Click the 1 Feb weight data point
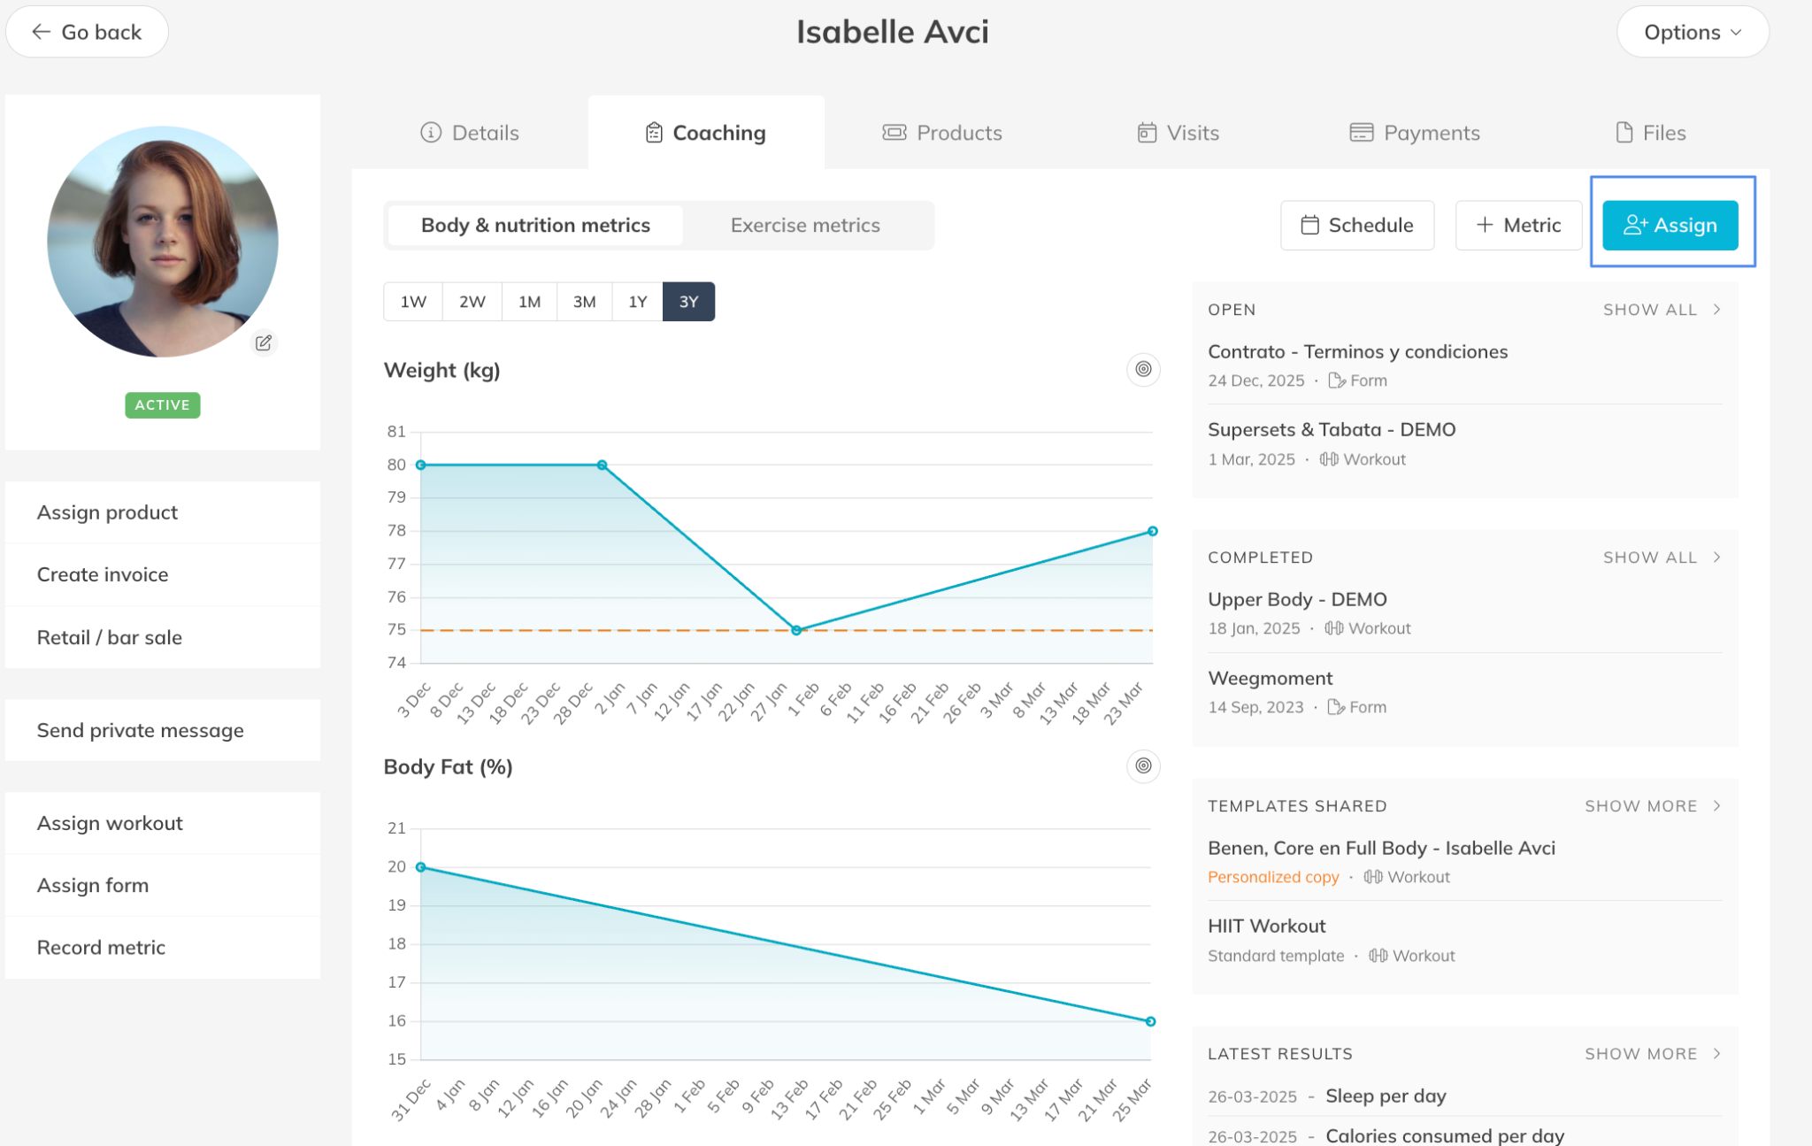Screen dimensions: 1812x1146 tap(796, 630)
